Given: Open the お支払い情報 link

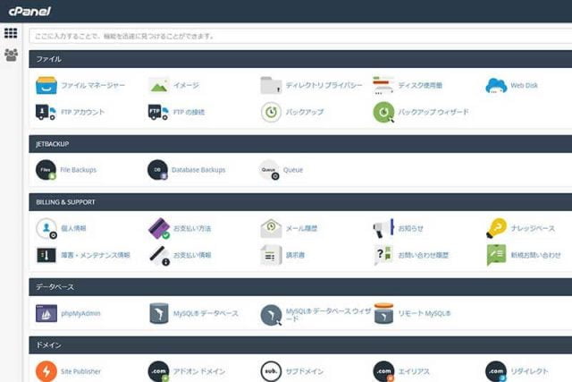Looking at the screenshot, I should (x=192, y=255).
